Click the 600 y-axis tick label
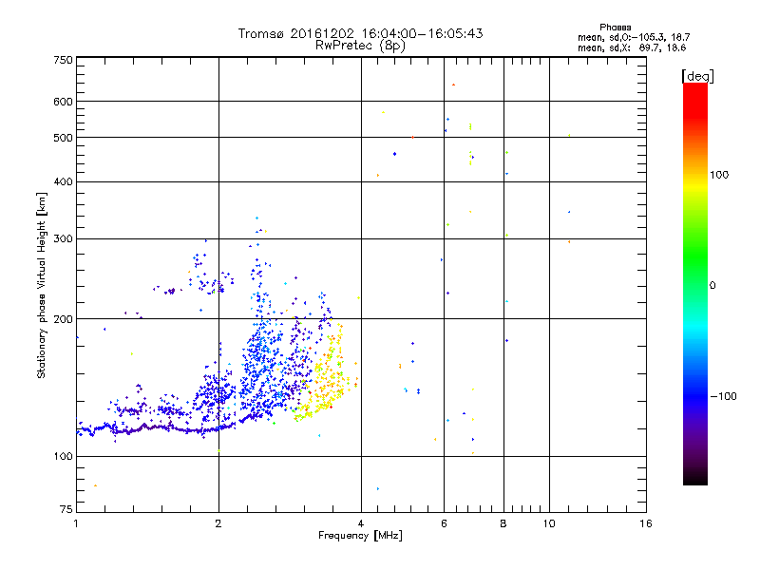 click(x=63, y=102)
